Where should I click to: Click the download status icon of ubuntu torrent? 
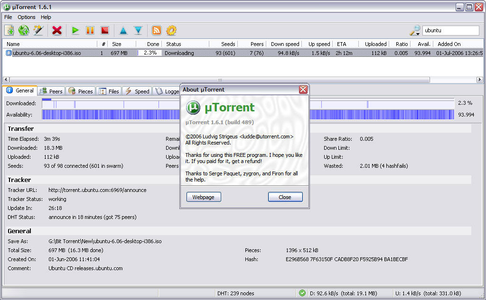(9, 53)
